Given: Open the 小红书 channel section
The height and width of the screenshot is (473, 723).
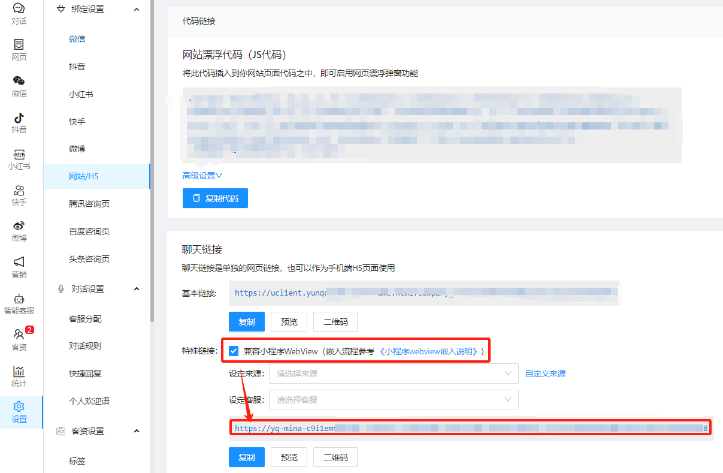Looking at the screenshot, I should point(19,158).
